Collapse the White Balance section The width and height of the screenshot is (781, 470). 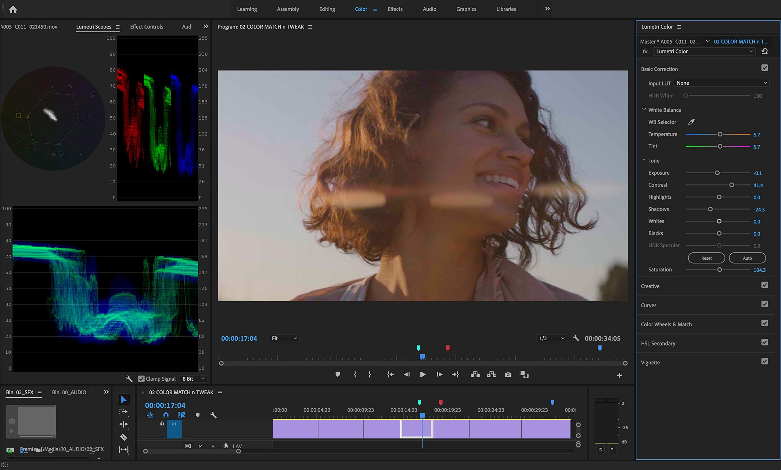click(644, 109)
